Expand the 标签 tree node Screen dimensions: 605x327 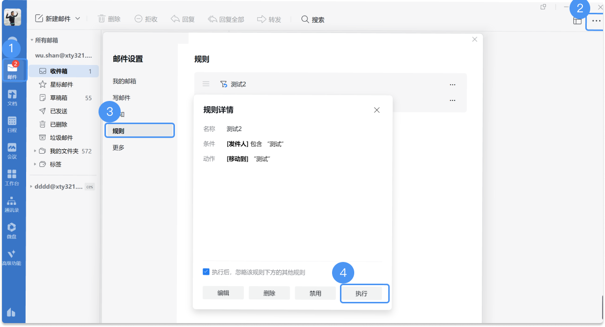pyautogui.click(x=34, y=164)
